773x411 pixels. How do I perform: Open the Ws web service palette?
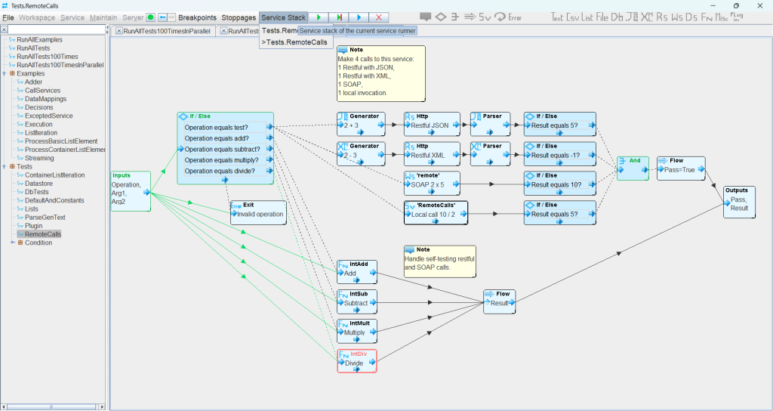pos(677,17)
